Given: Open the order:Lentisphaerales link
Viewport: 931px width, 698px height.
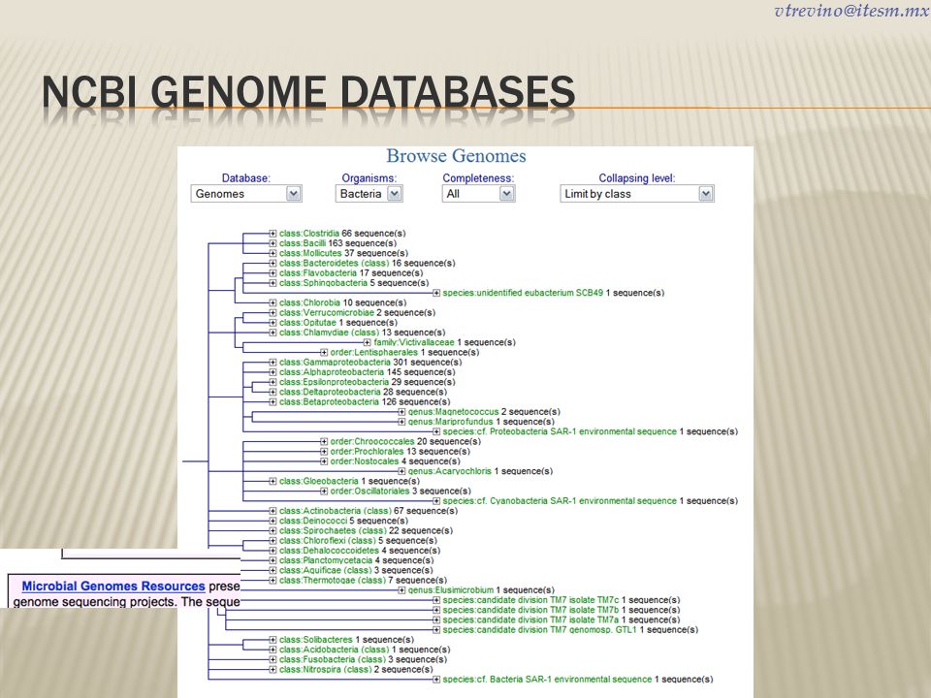Looking at the screenshot, I should [x=374, y=353].
